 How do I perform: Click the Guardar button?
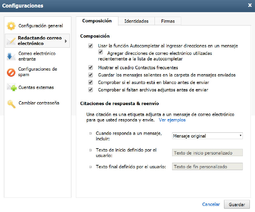[x=237, y=204]
